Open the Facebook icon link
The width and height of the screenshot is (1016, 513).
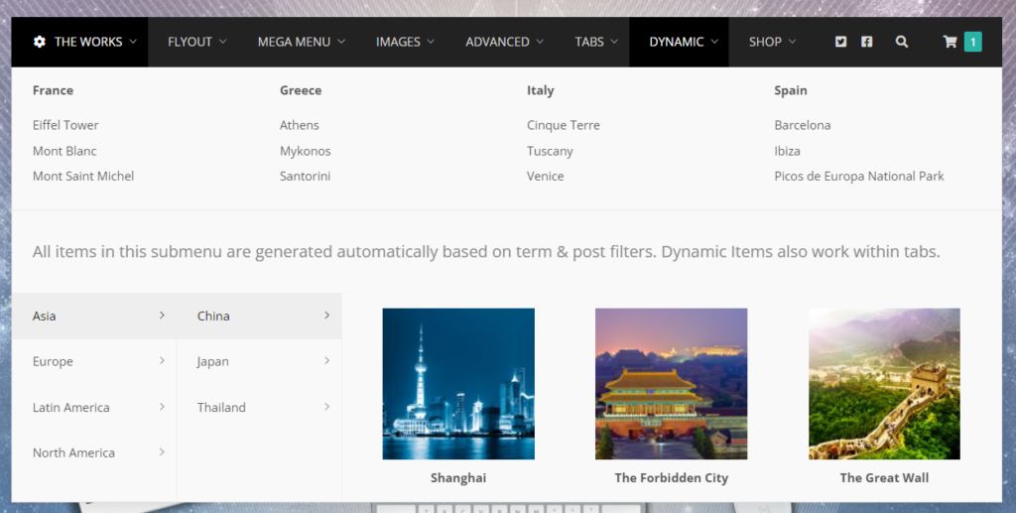click(x=866, y=42)
